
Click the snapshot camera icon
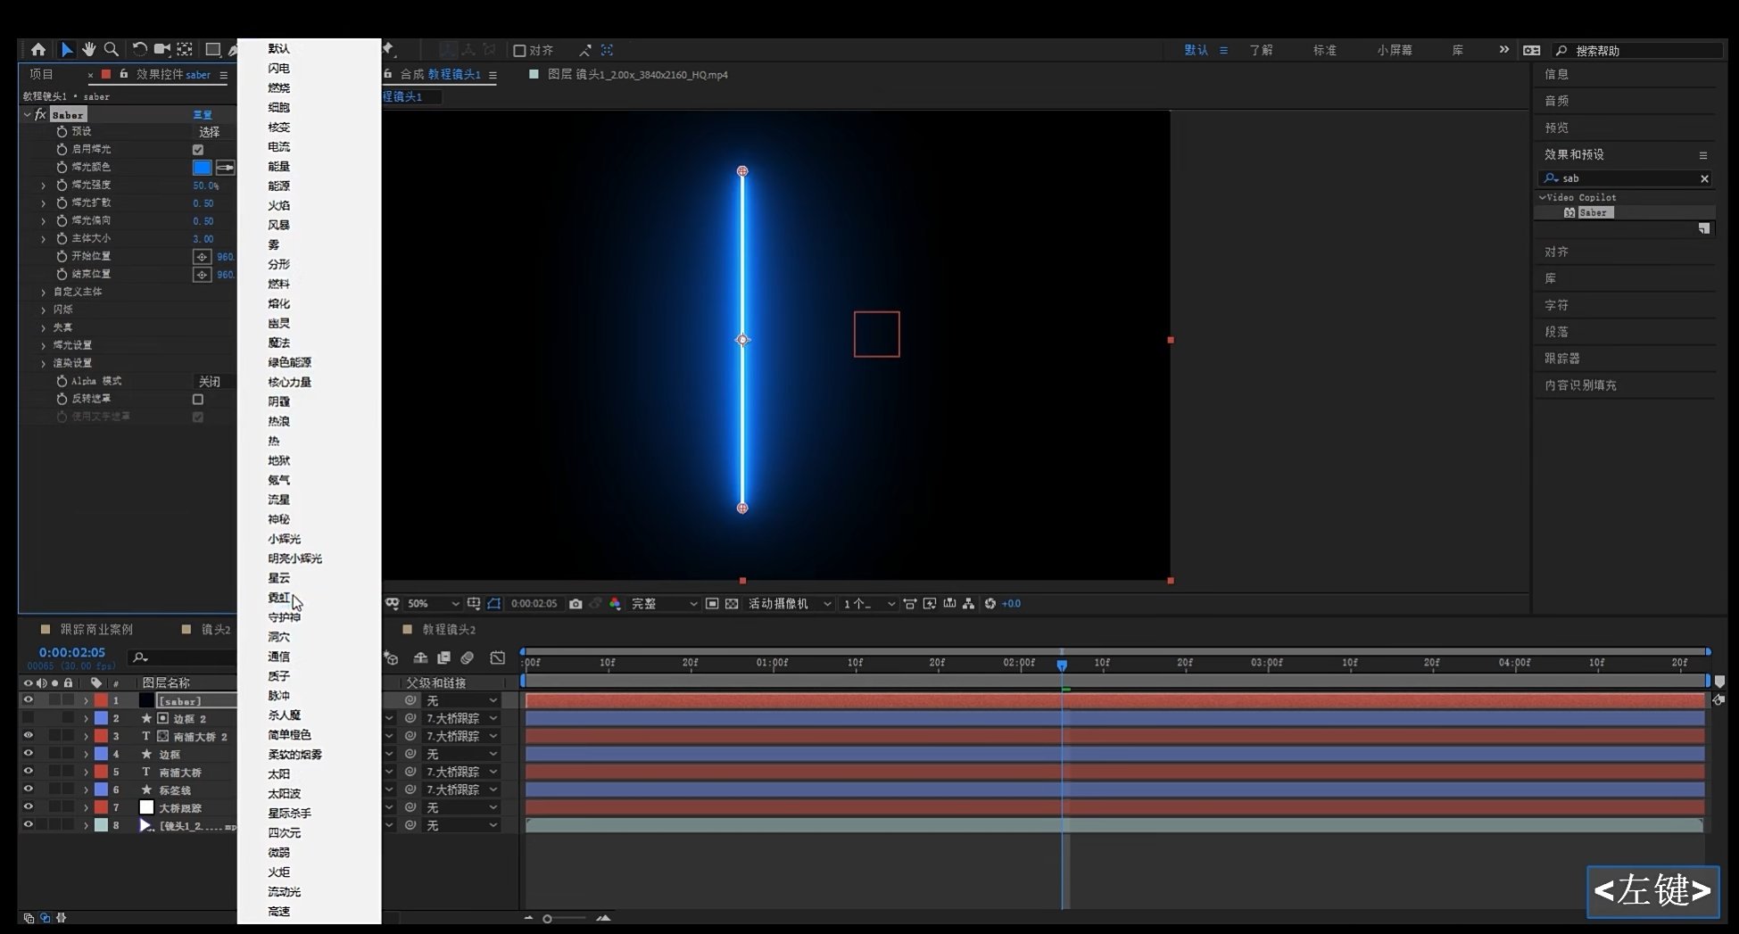click(576, 604)
